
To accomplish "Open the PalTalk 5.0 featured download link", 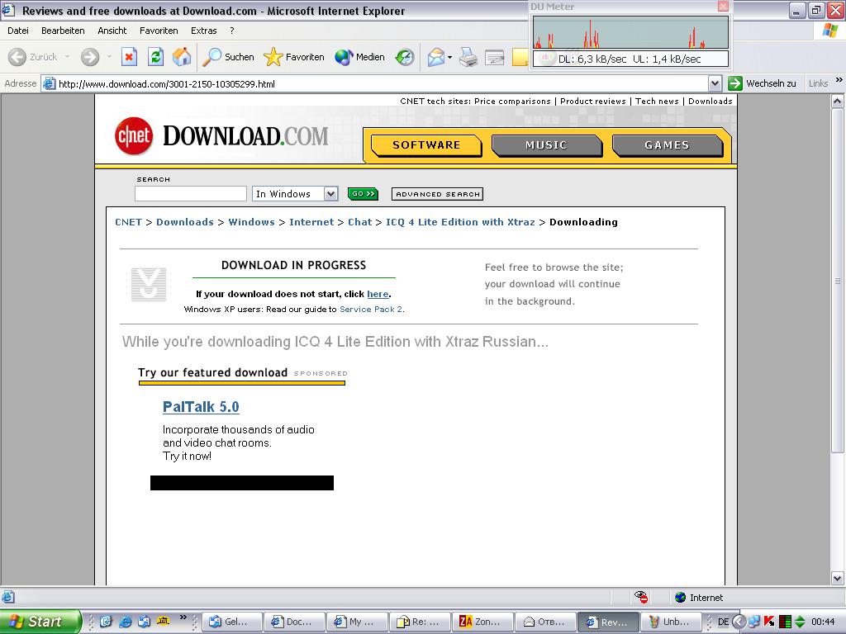I will 201,407.
